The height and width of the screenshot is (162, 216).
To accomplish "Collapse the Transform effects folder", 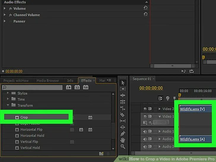I will [x=8, y=105].
